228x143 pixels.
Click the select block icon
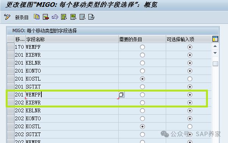pos(73,17)
